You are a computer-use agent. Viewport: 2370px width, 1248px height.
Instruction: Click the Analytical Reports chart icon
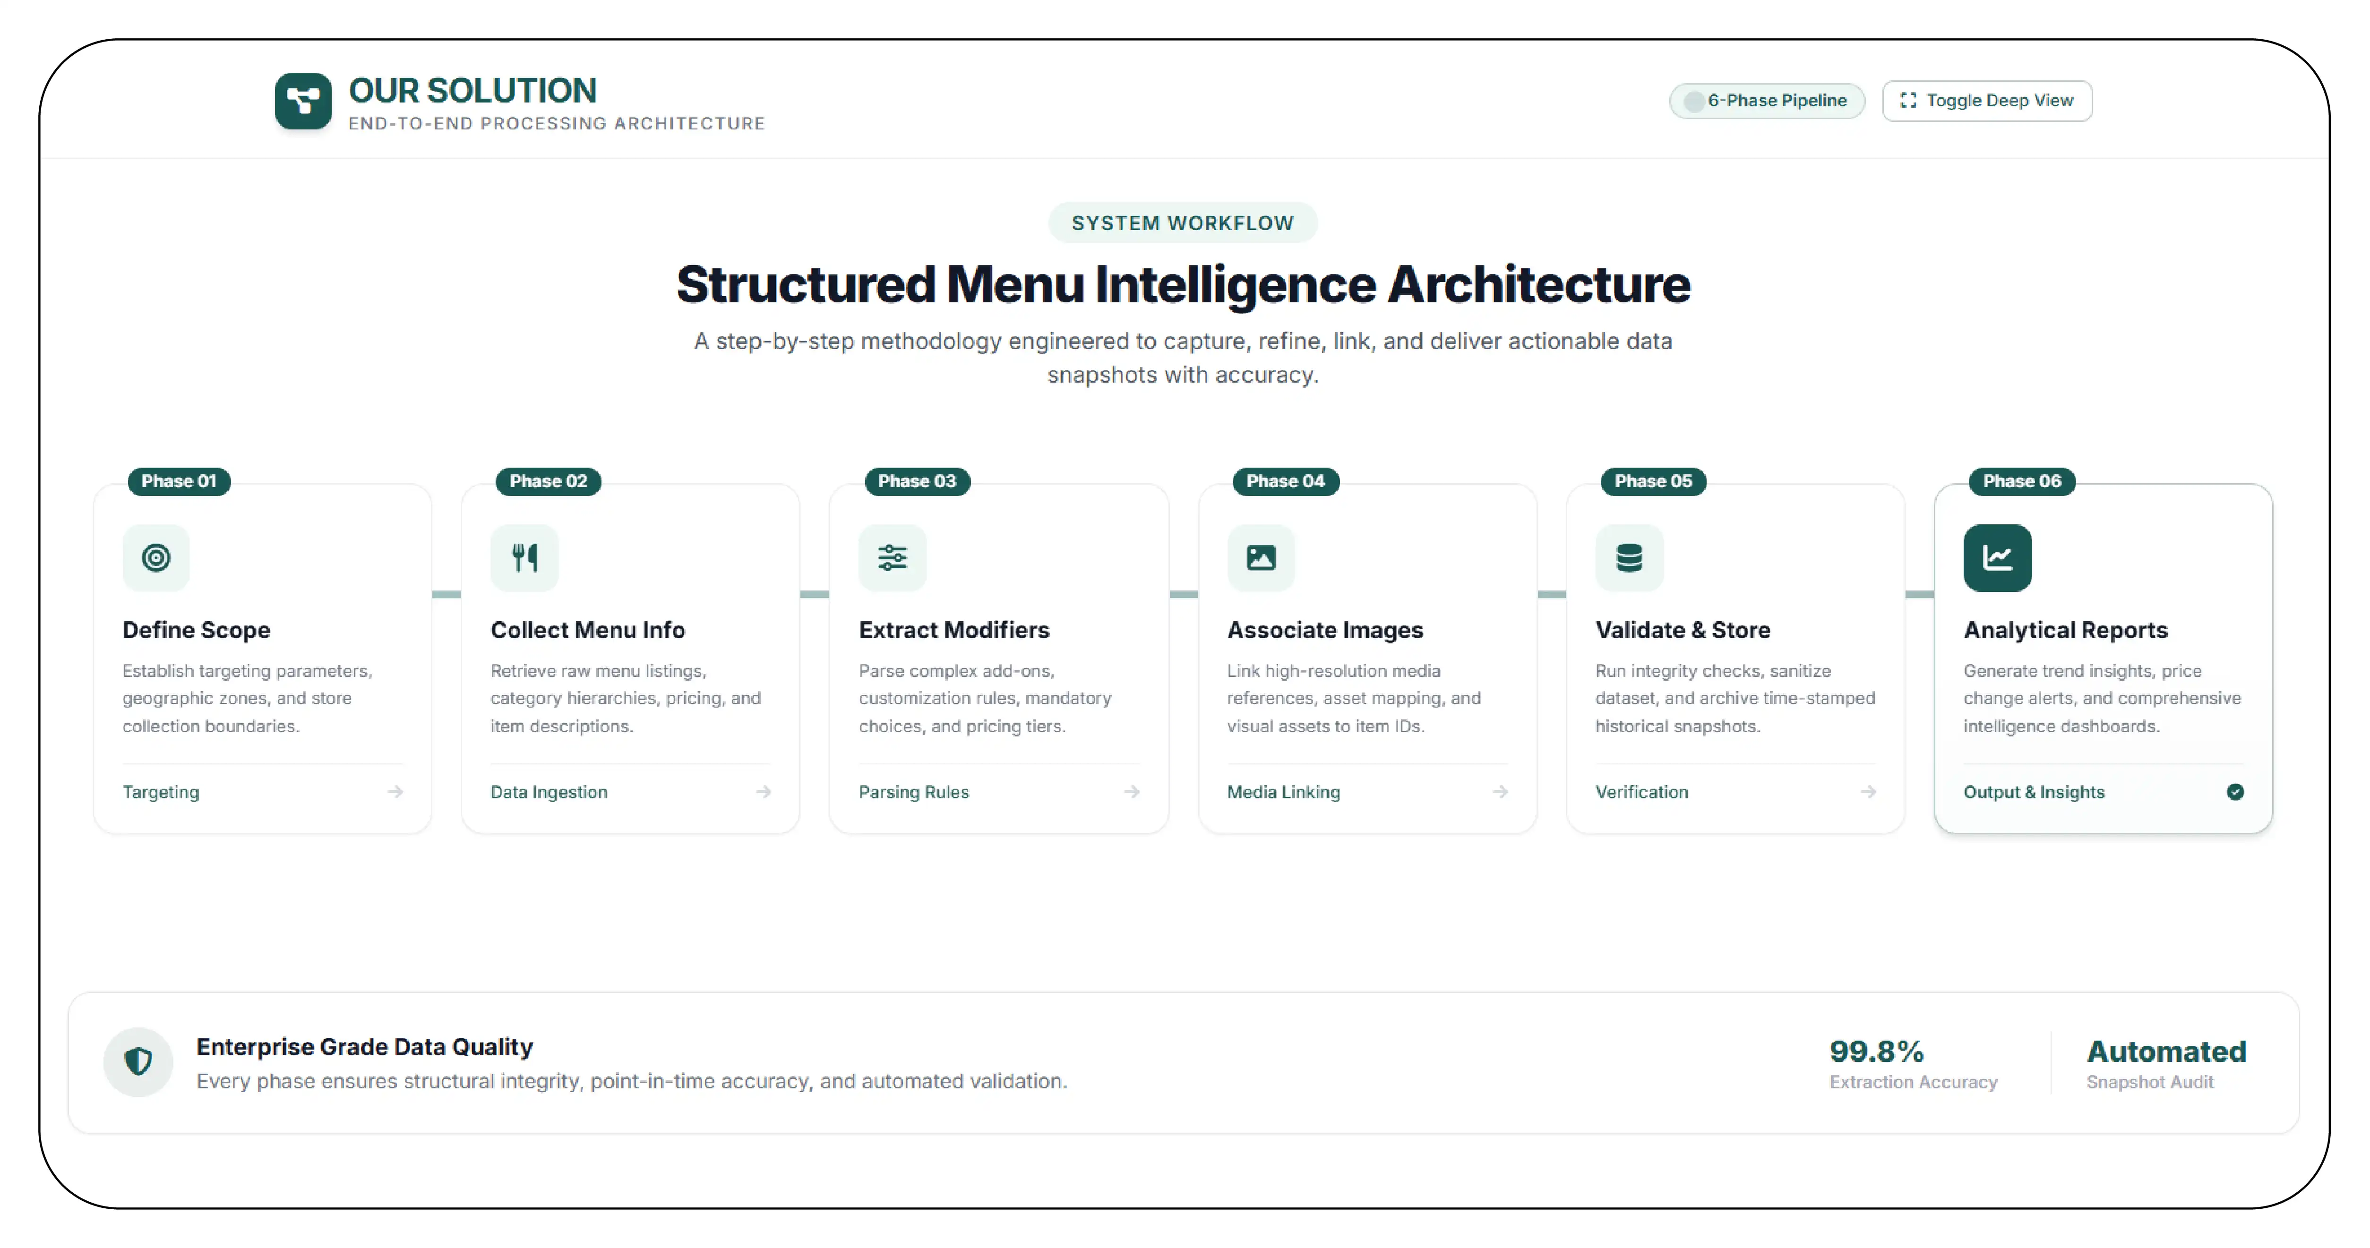pos(1997,557)
